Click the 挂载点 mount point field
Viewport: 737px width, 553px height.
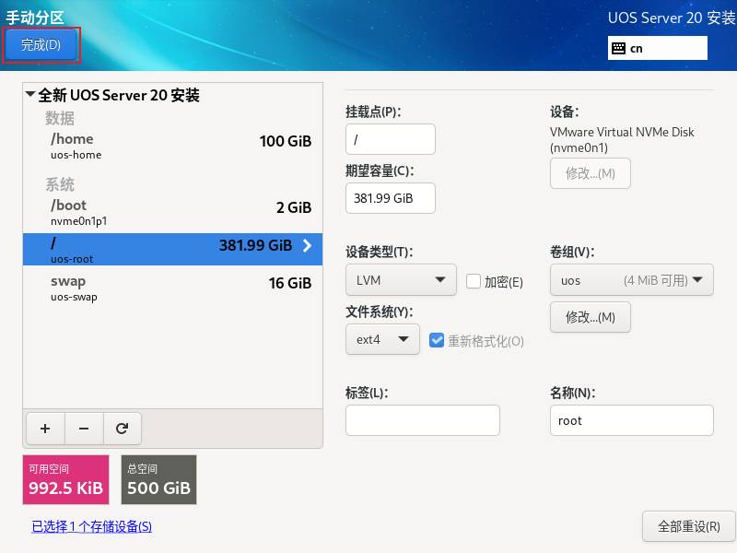[x=390, y=139]
